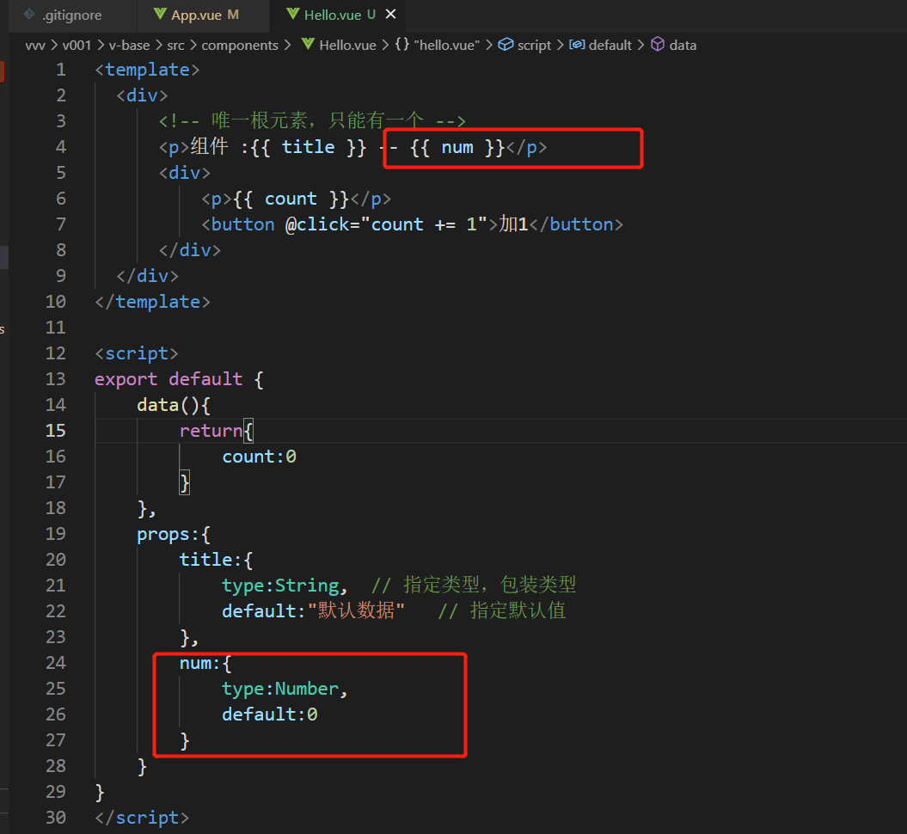Close the Hello.vue tab

pyautogui.click(x=391, y=14)
